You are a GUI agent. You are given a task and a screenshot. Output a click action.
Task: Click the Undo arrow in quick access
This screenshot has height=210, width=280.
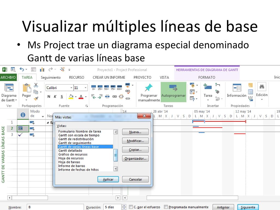point(22,69)
